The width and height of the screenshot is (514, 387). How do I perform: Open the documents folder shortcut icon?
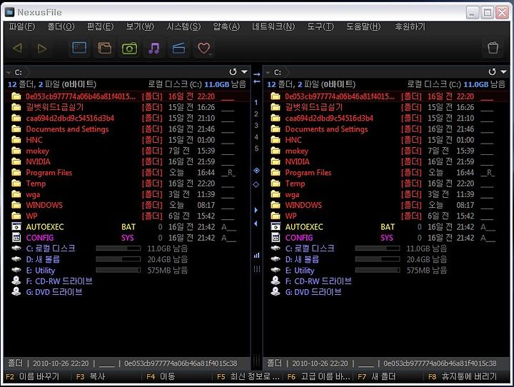pos(104,49)
